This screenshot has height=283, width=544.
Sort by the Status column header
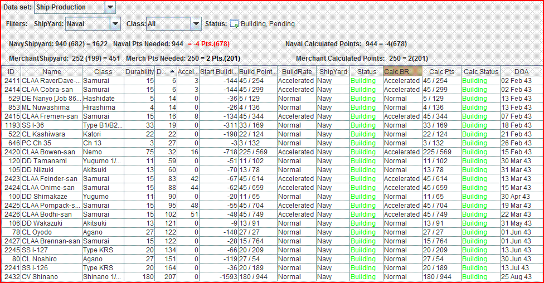(366, 72)
